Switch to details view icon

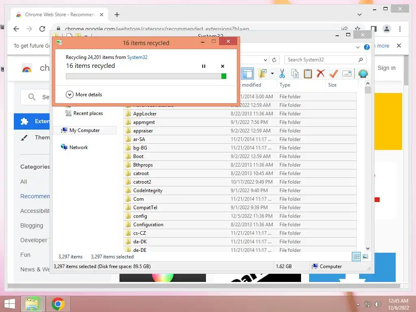[x=356, y=256]
